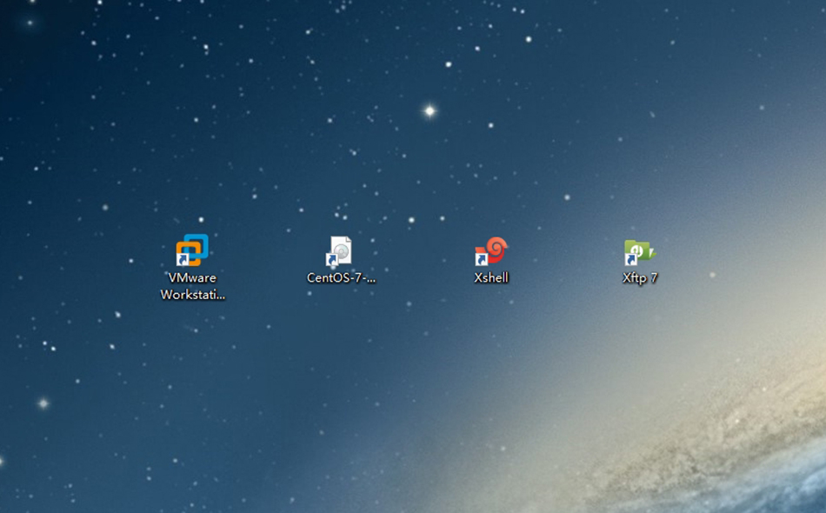Viewport: 826px width, 513px height.
Task: Click the "CentOS-7-..." label text
Action: coord(341,278)
